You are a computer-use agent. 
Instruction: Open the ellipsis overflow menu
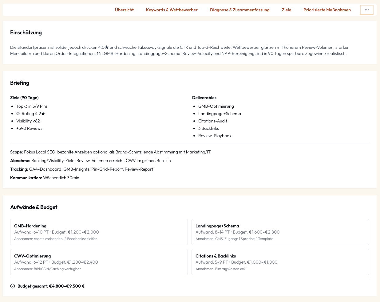tap(367, 10)
